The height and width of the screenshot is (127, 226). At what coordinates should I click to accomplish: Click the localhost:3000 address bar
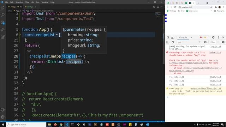coord(194,7)
